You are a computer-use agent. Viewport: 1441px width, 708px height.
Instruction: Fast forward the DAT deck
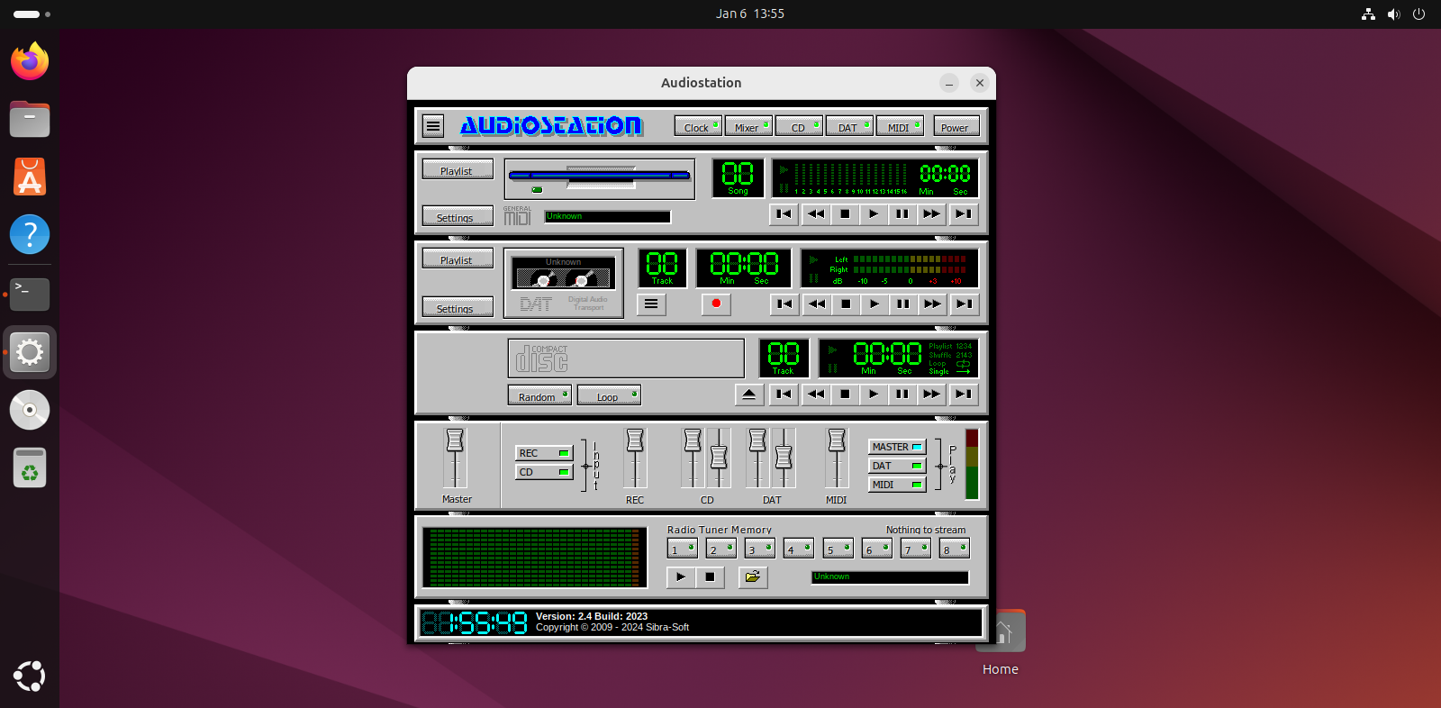point(932,304)
